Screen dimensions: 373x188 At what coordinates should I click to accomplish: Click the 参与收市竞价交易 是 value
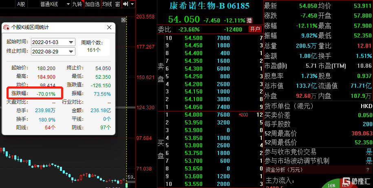(x=369, y=152)
